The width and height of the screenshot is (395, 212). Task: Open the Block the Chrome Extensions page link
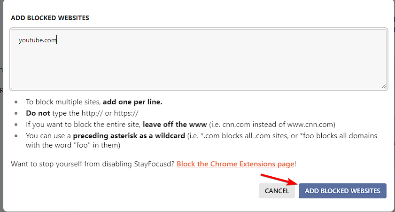tap(235, 164)
